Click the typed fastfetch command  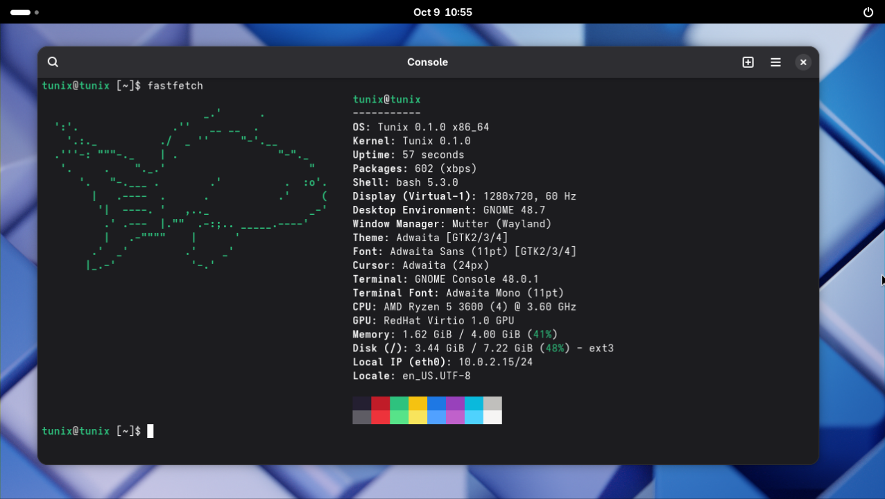coord(175,86)
